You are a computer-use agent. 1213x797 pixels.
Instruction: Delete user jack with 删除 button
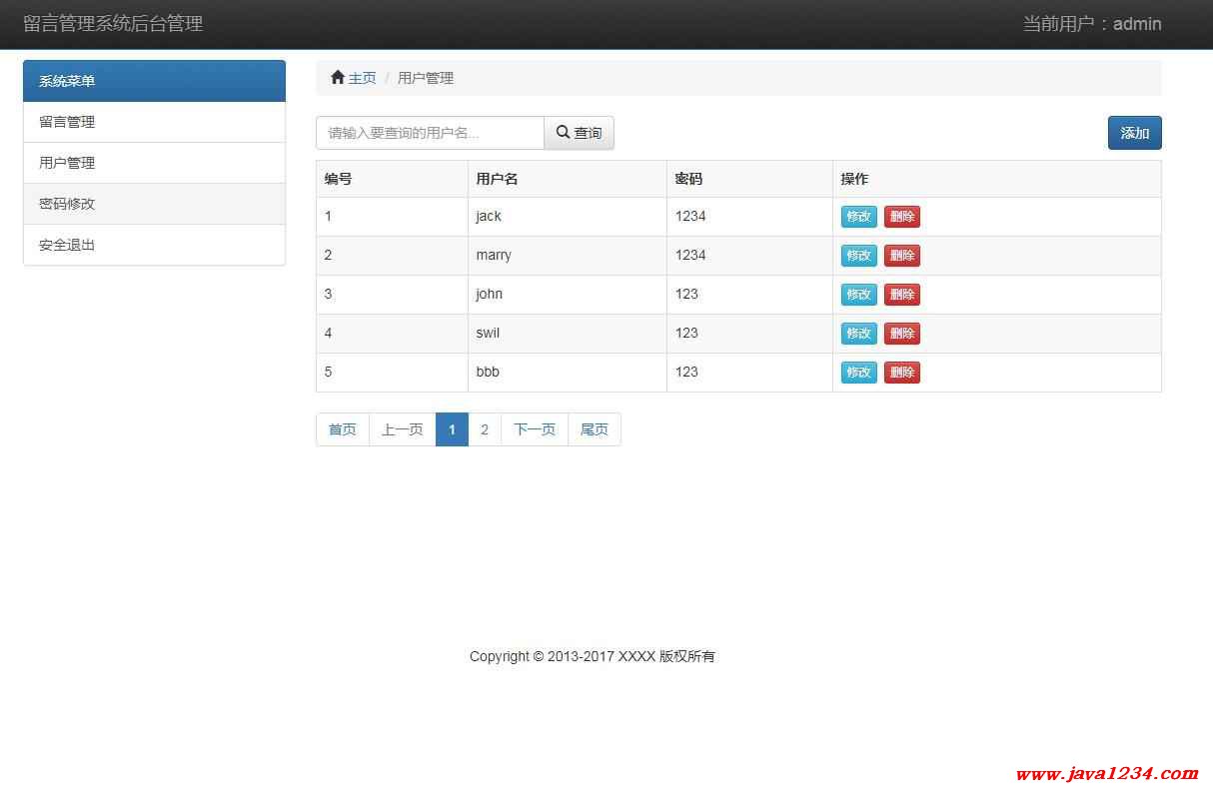click(901, 217)
